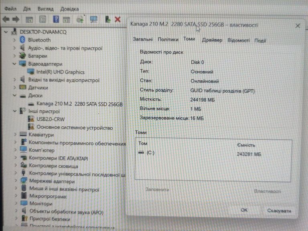The image size is (308, 231).
Task: Select the Томи tab
Action: pos(189,39)
